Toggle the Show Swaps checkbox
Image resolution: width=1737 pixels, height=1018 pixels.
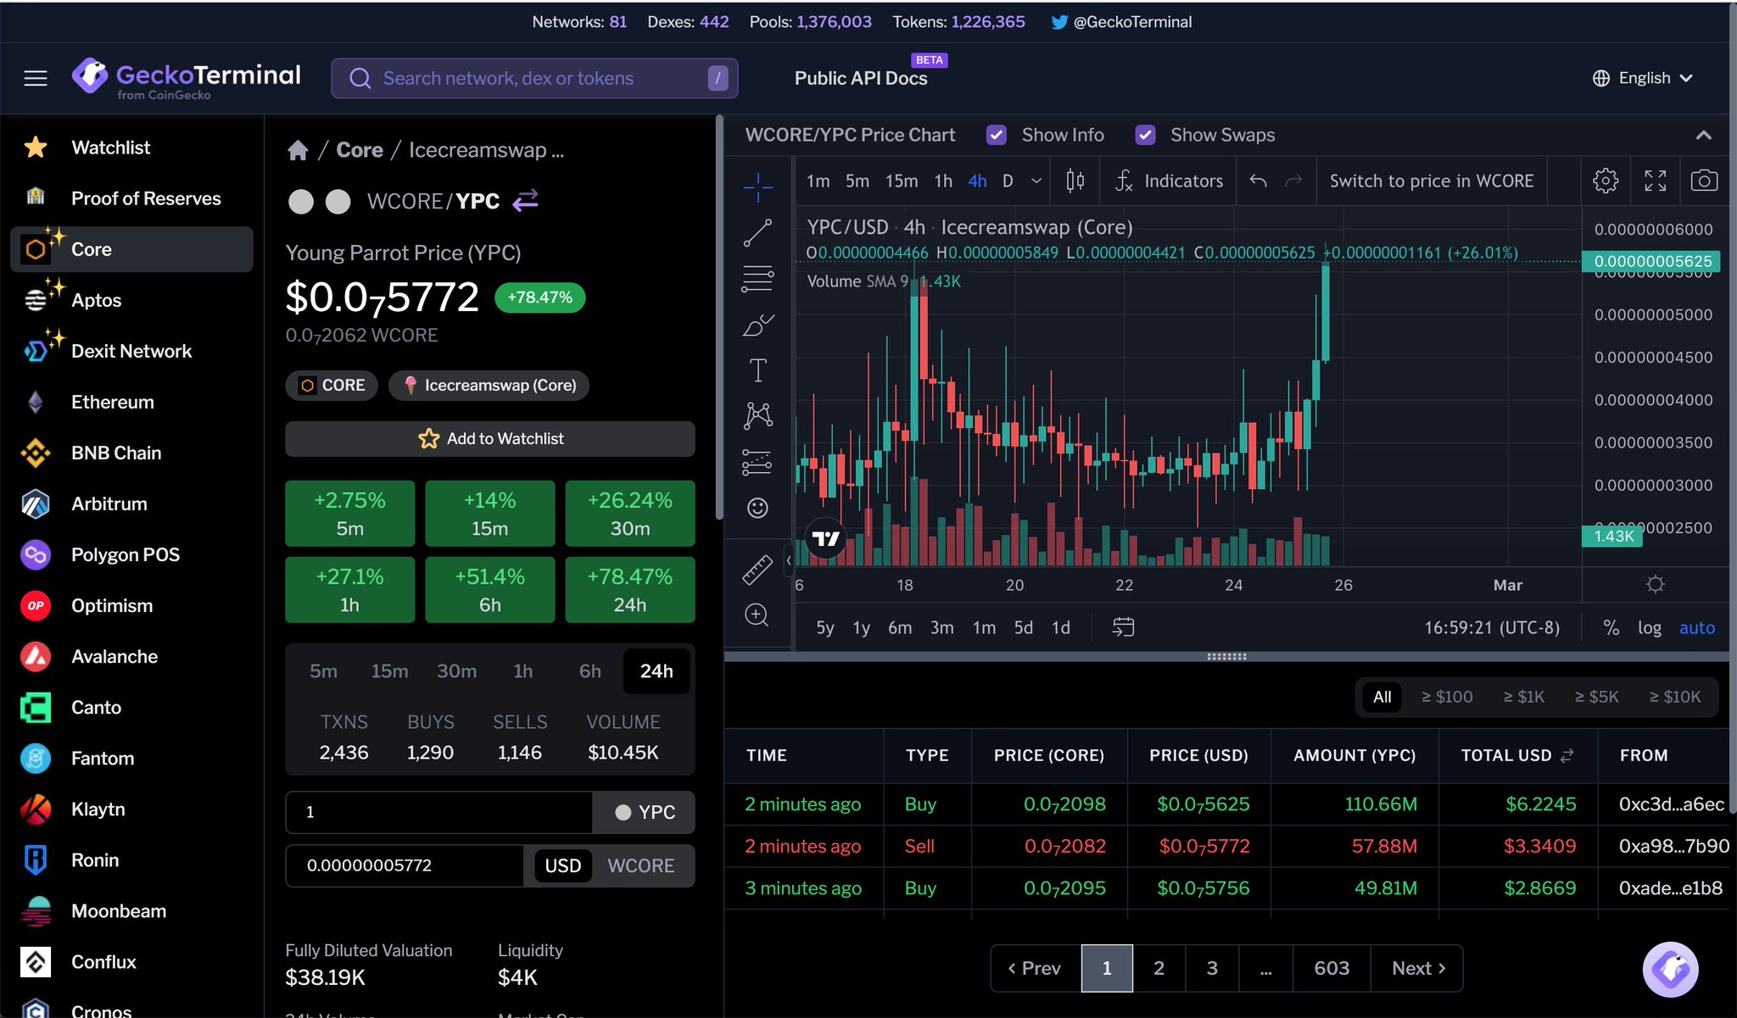click(1145, 135)
